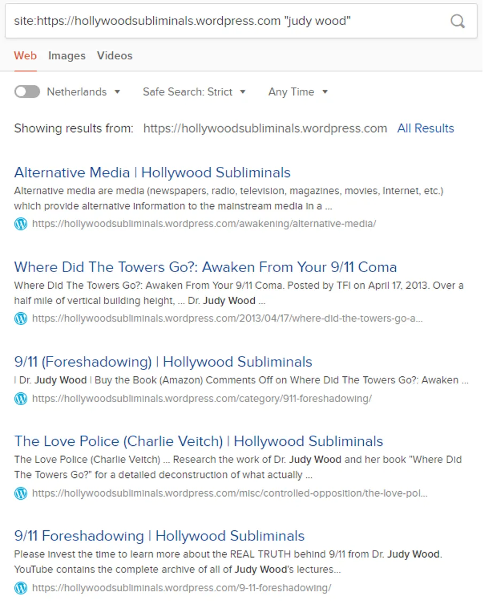Click WordPress icon beside category/911-foreshadowing URL
This screenshot has height=603, width=483.
click(21, 399)
